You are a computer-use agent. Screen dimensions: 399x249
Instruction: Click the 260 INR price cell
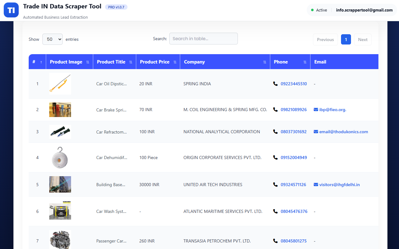tap(147, 241)
